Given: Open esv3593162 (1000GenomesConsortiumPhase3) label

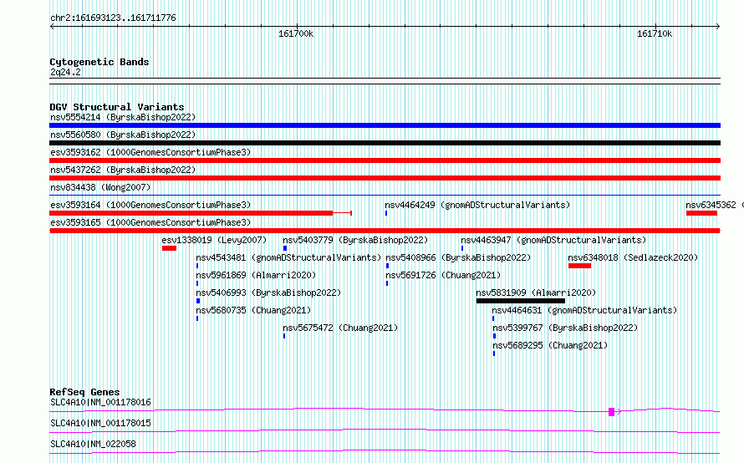Looking at the screenshot, I should [150, 152].
